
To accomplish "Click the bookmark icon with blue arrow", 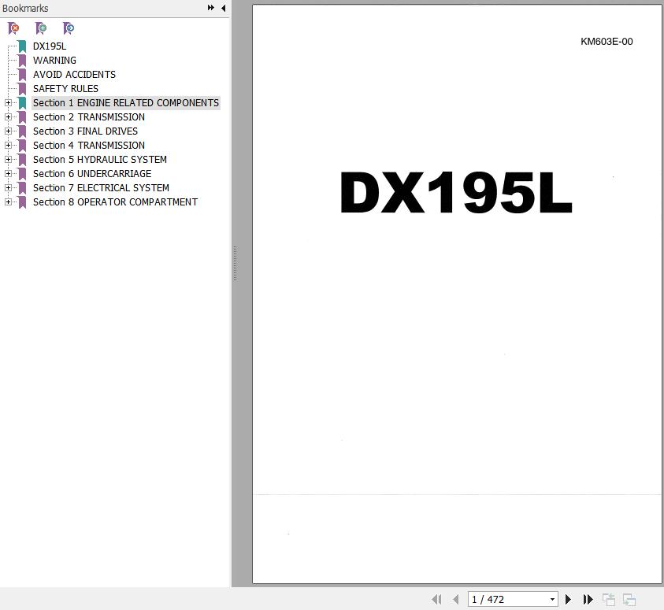I will coord(69,28).
